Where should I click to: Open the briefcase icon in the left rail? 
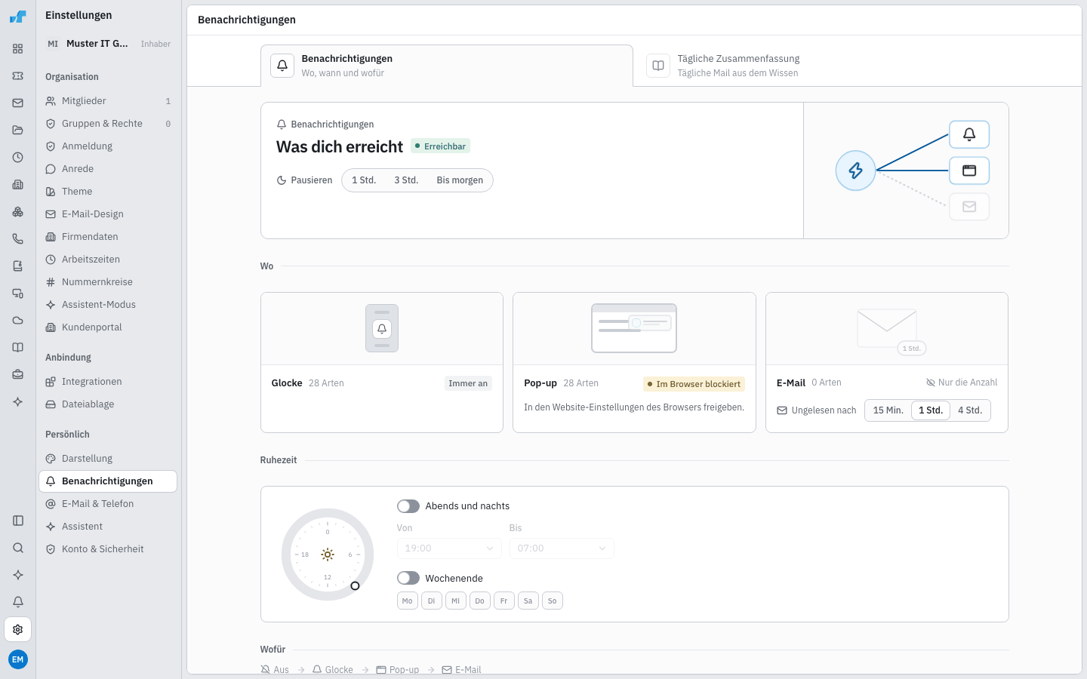point(18,375)
